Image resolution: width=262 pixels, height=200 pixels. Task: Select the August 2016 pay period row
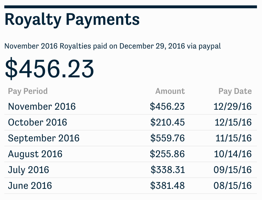tap(131, 154)
